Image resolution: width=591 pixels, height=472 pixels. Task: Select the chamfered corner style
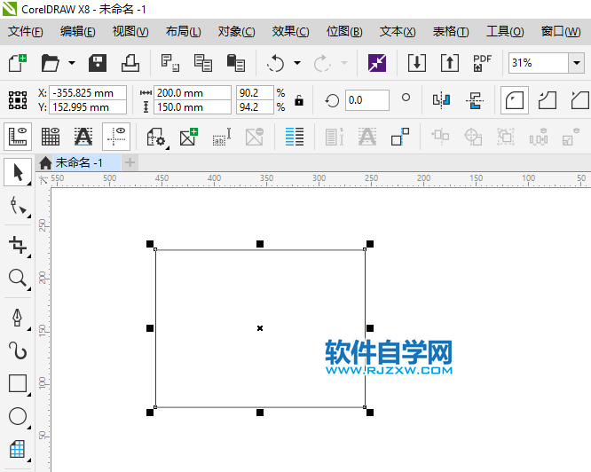coord(580,100)
